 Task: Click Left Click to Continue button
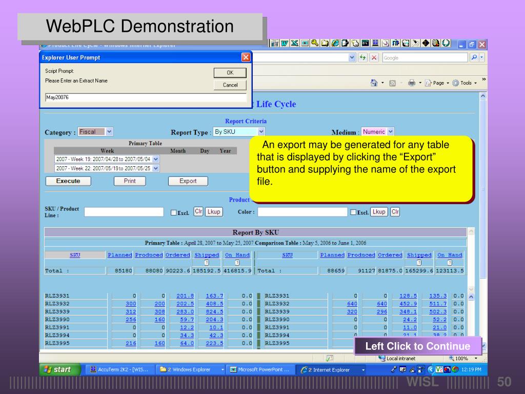(418, 346)
